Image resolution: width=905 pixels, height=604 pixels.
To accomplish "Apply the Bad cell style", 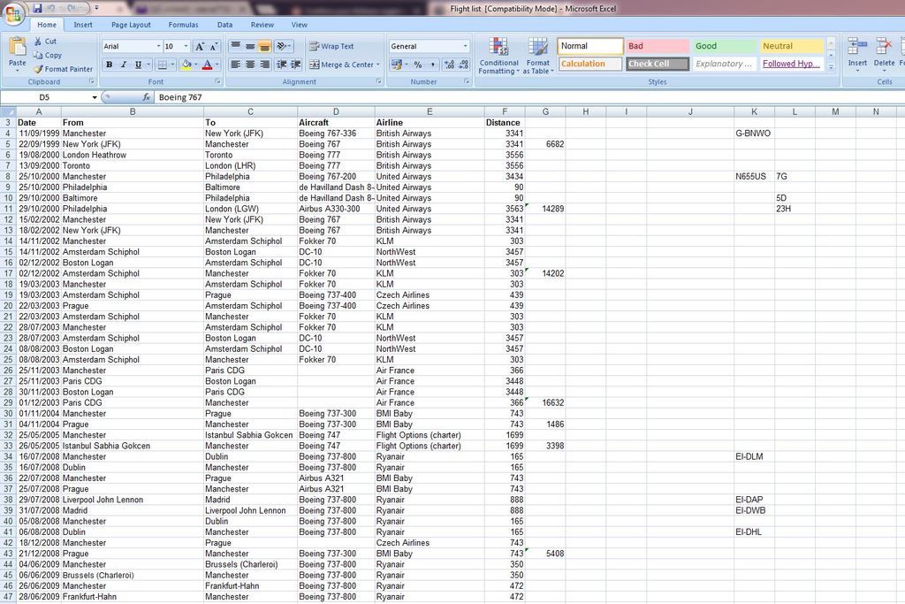I will 658,46.
